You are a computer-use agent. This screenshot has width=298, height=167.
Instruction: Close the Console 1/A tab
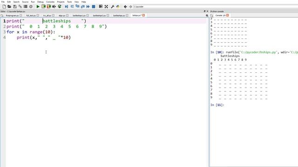pyautogui.click(x=228, y=15)
